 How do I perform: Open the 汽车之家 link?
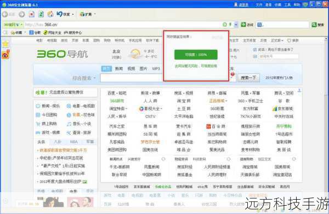(x=117, y=126)
